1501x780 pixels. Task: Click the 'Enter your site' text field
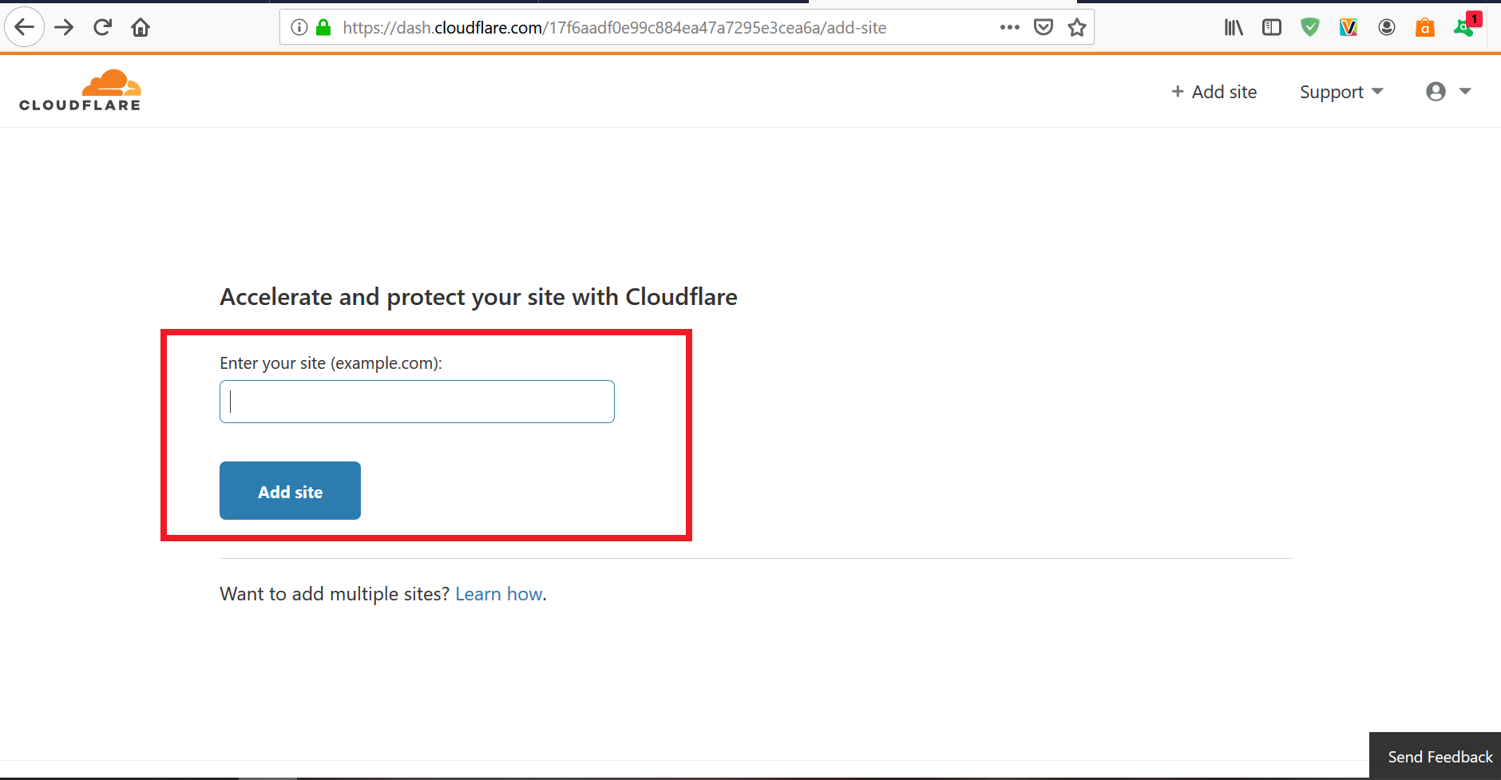click(x=417, y=402)
